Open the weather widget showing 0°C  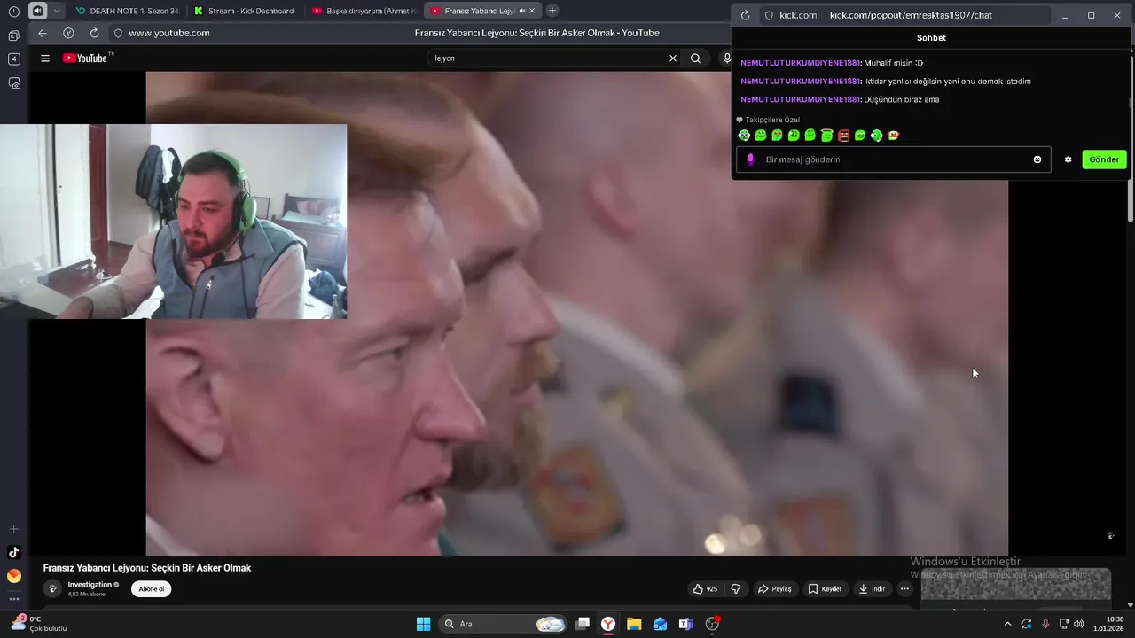(x=39, y=624)
